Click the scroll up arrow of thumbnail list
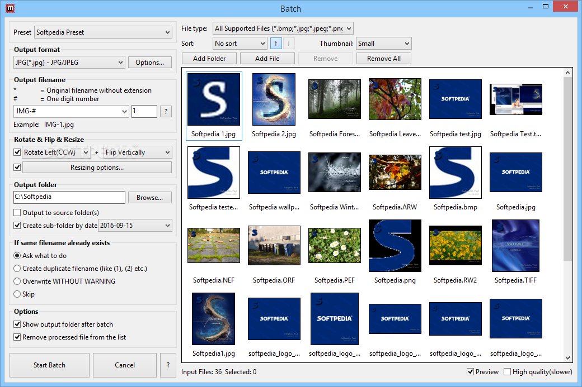 click(567, 73)
